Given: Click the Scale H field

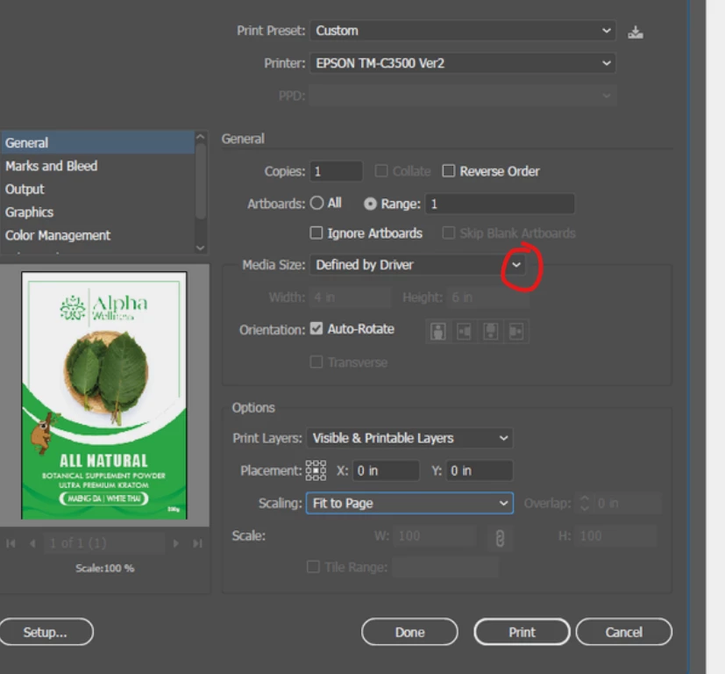Looking at the screenshot, I should point(616,536).
